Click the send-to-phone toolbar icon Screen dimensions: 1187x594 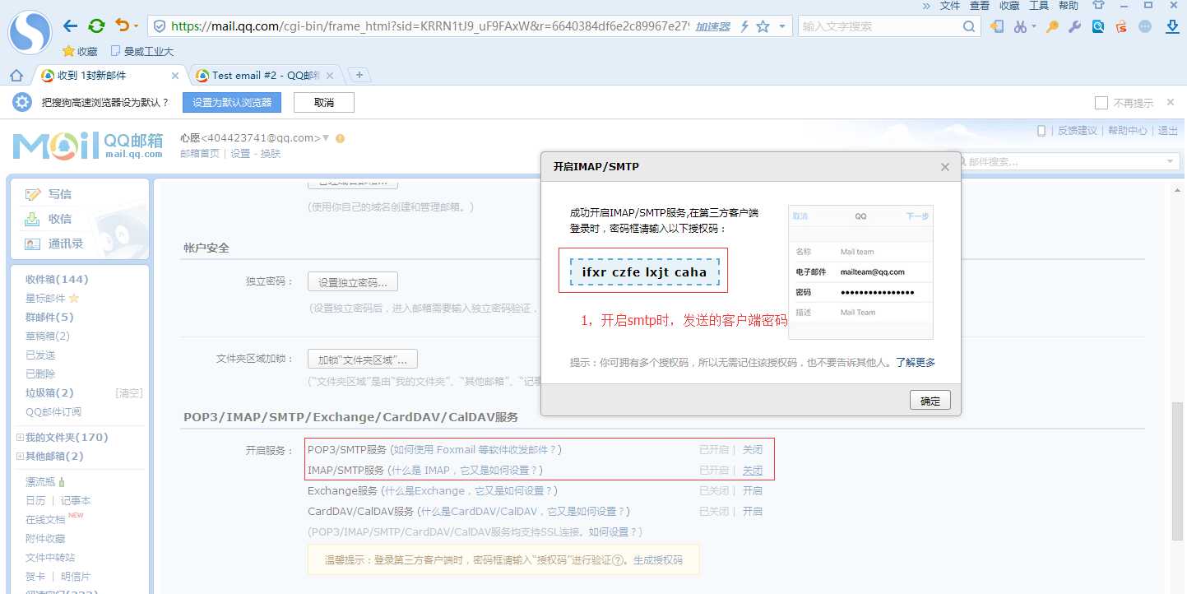[997, 26]
